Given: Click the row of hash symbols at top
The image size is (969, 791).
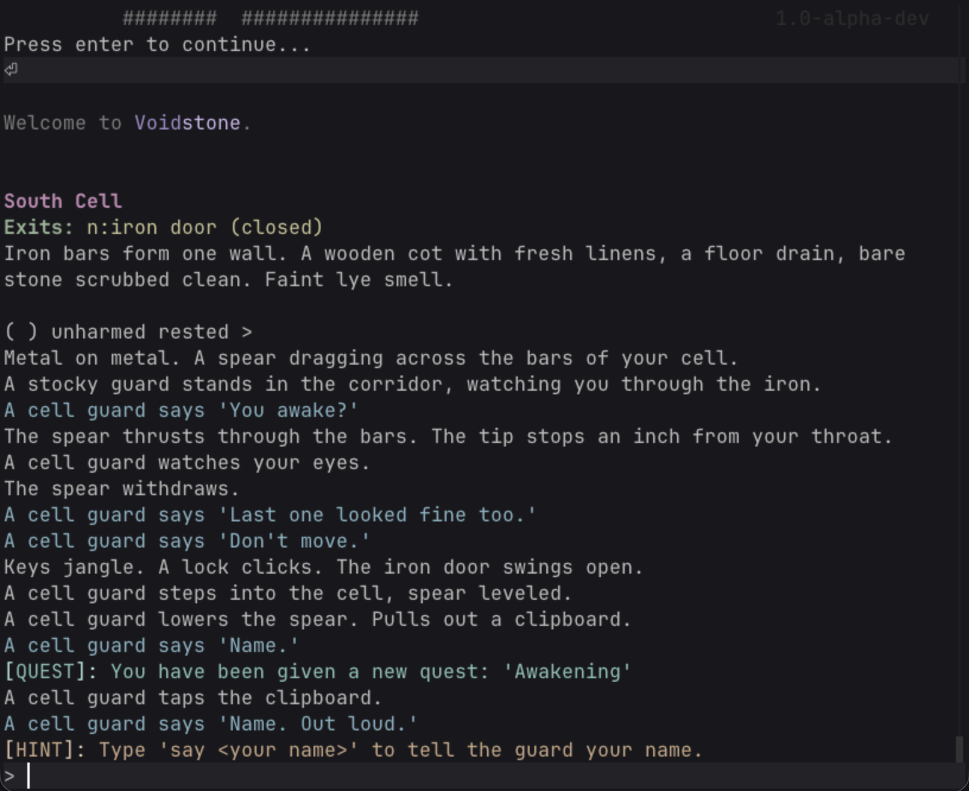Looking at the screenshot, I should pyautogui.click(x=270, y=18).
